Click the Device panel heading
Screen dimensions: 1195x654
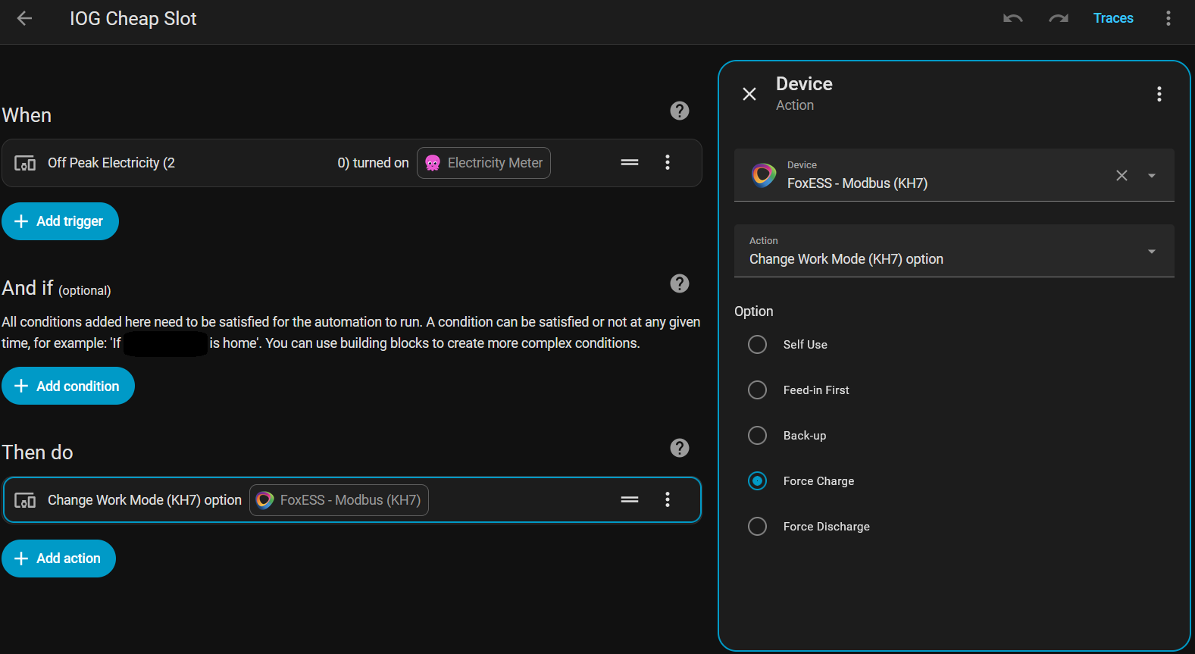(804, 84)
